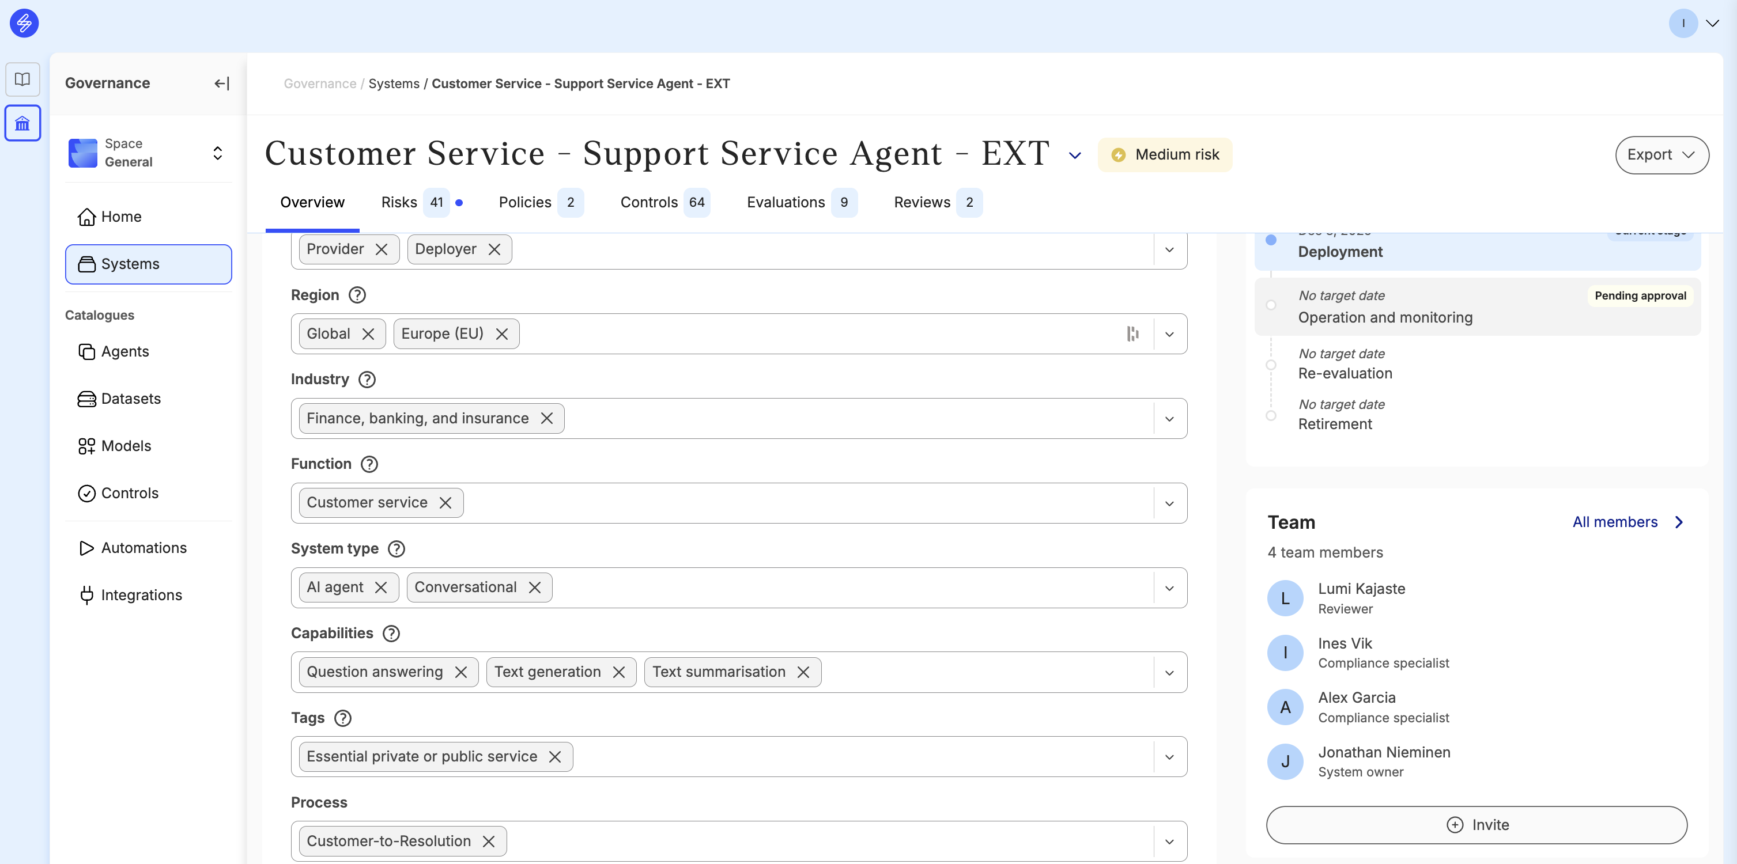This screenshot has width=1737, height=864.
Task: Select the Operation and monitoring stage
Action: [1477, 306]
